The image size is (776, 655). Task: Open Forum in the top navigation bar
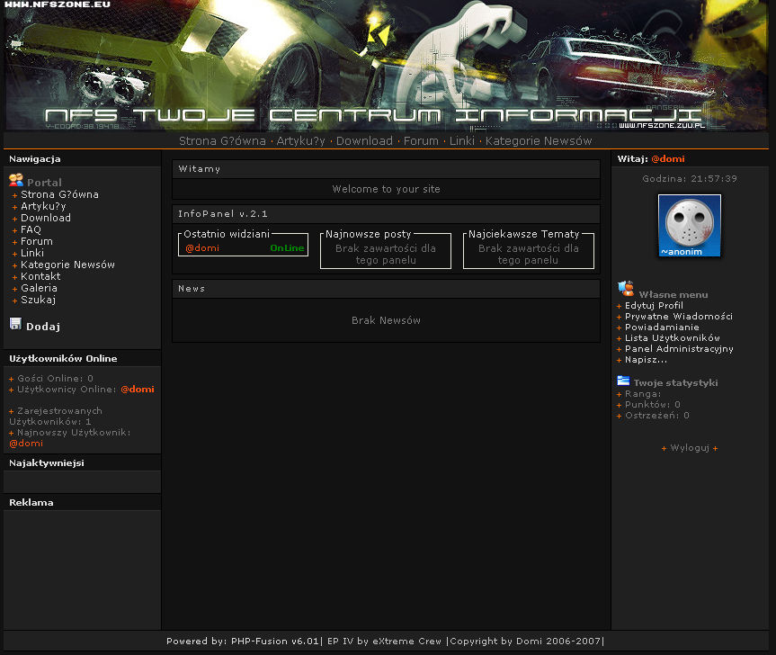pos(421,141)
